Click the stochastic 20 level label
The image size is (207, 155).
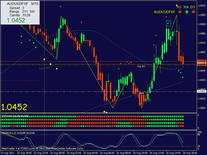[199, 146]
